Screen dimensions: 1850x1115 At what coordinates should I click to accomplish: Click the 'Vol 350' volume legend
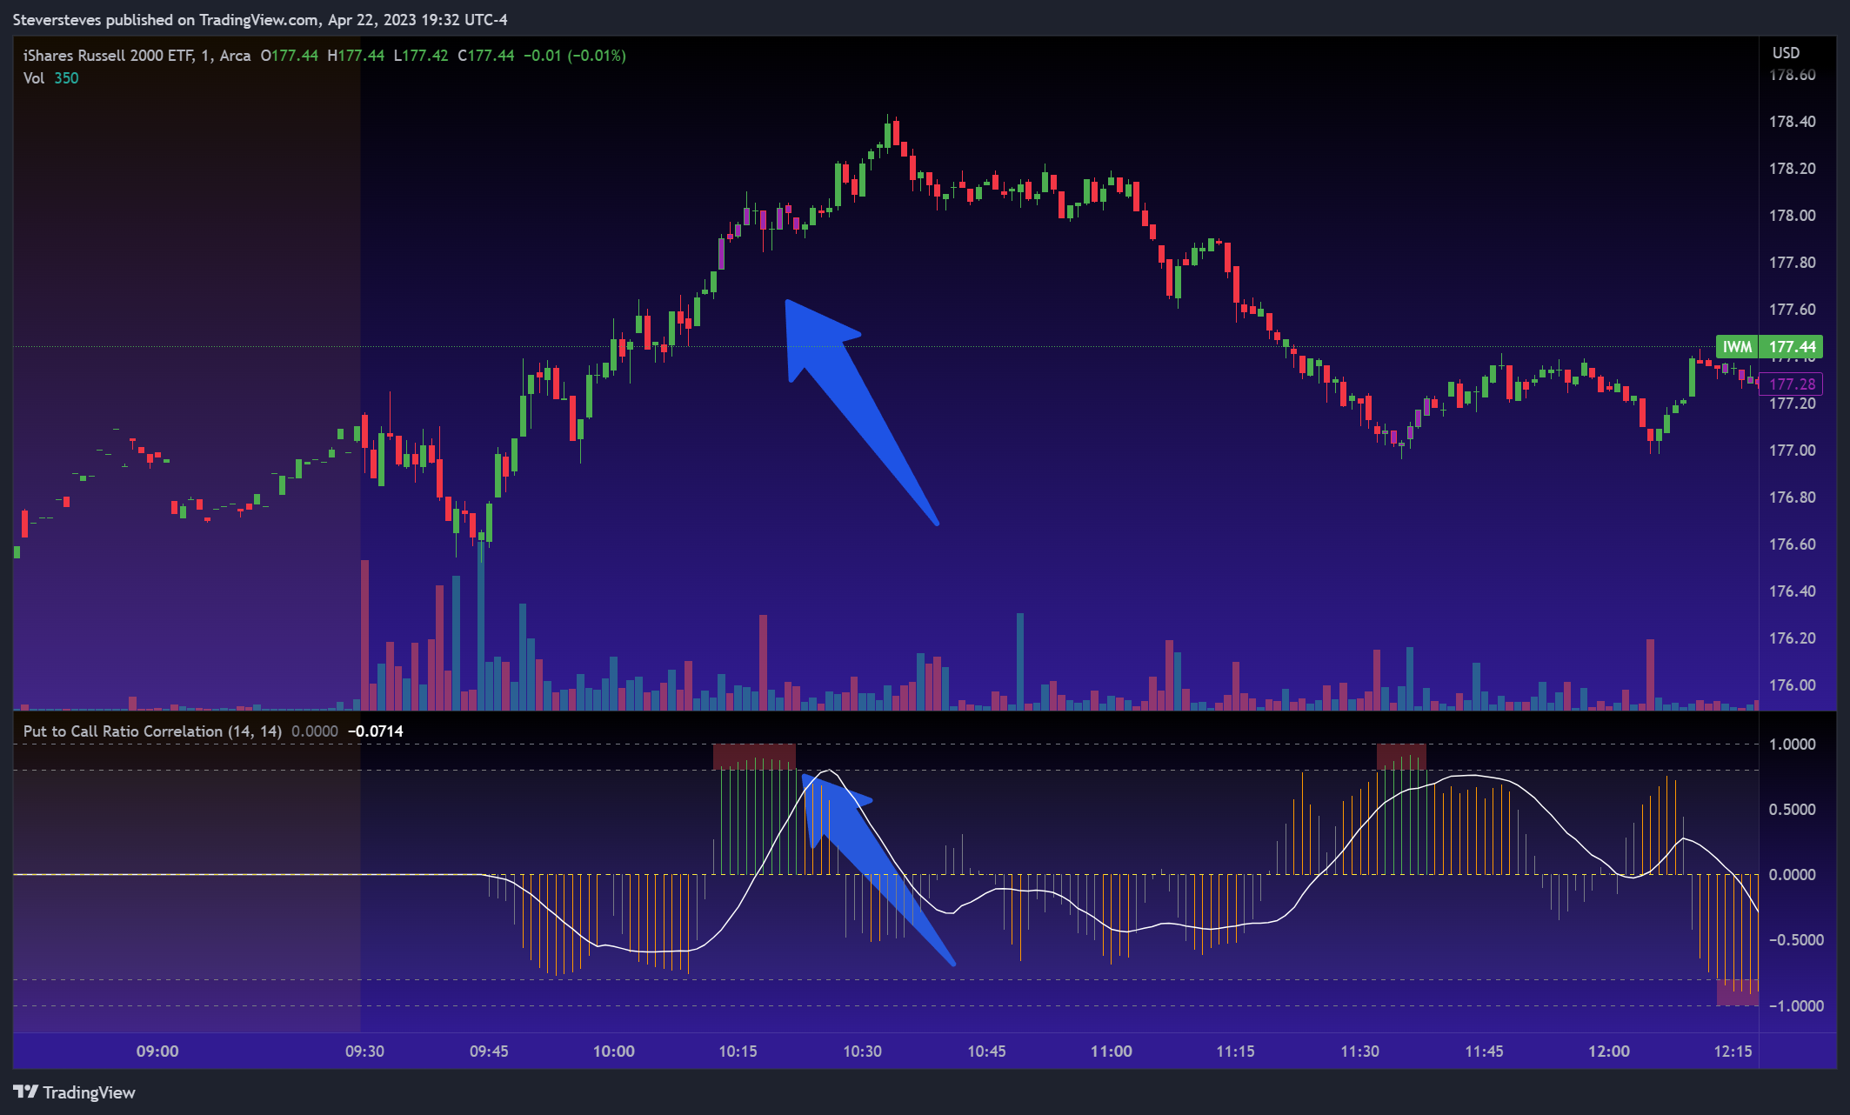[50, 78]
